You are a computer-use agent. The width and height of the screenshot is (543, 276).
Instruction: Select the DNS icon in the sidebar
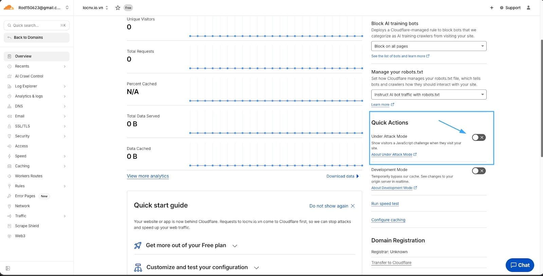click(x=10, y=106)
